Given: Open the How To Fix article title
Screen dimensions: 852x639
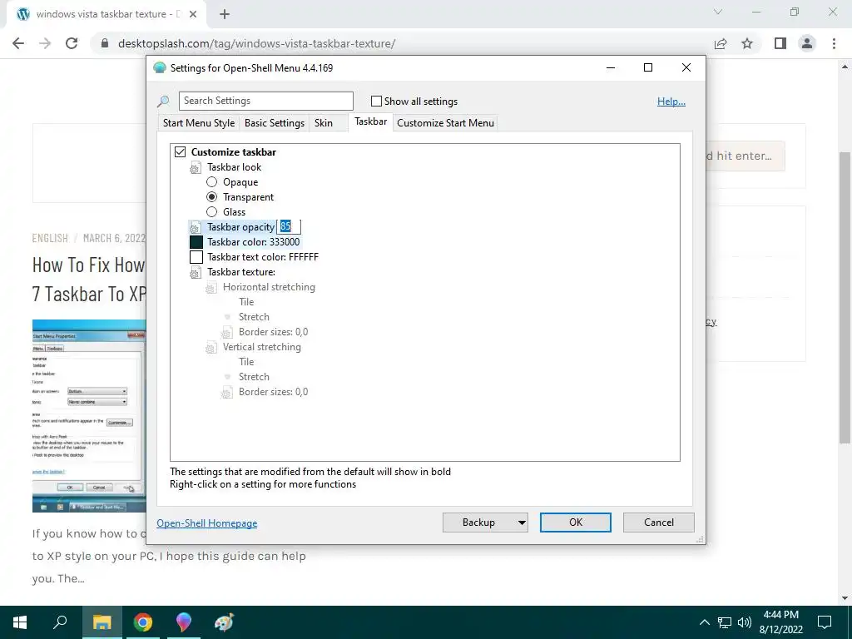Looking at the screenshot, I should click(x=89, y=280).
